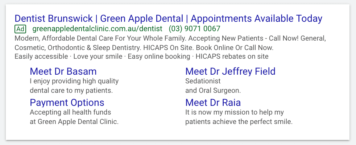Click the "Accepting all health funds" description
Viewport: 356px width, 145px height.
74,117
